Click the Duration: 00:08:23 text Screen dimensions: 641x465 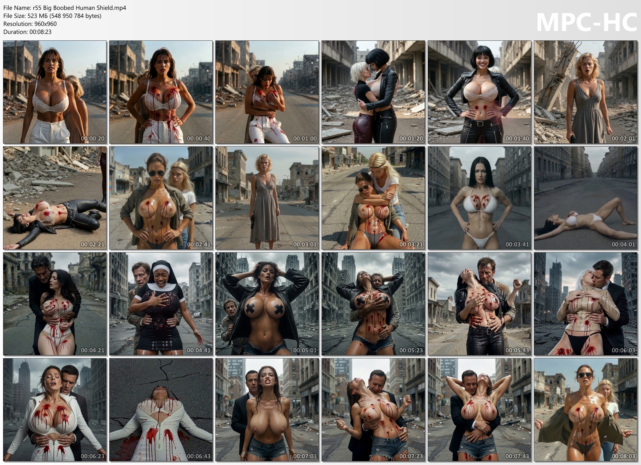pos(27,32)
